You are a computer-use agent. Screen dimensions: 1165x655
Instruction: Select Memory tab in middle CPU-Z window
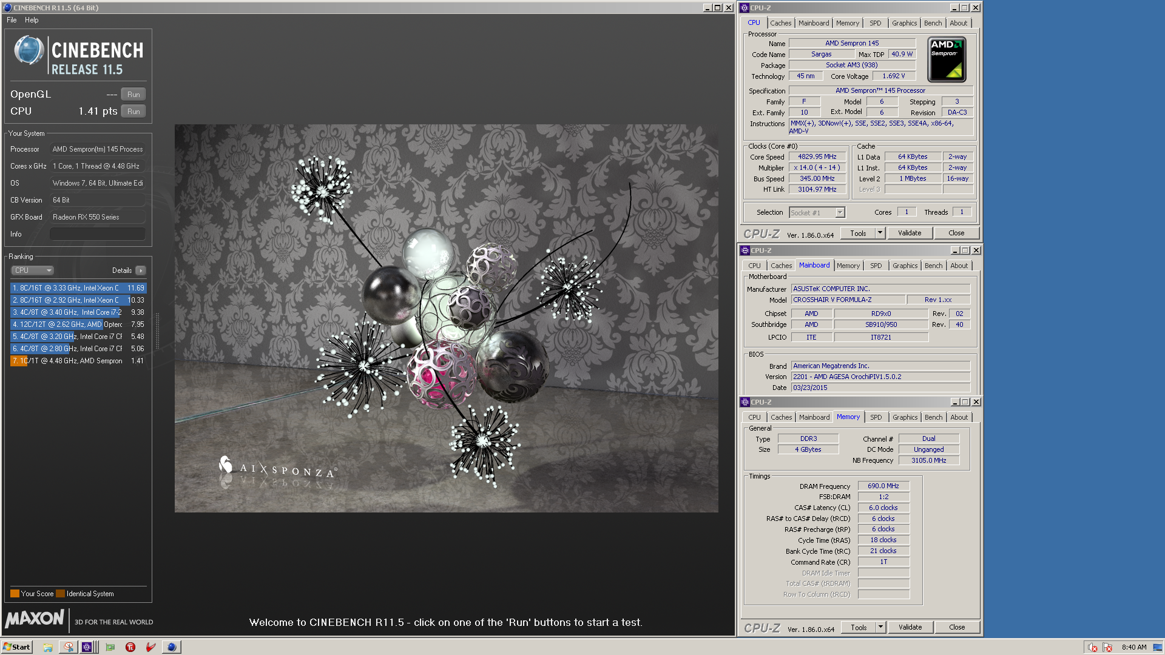[x=848, y=266]
